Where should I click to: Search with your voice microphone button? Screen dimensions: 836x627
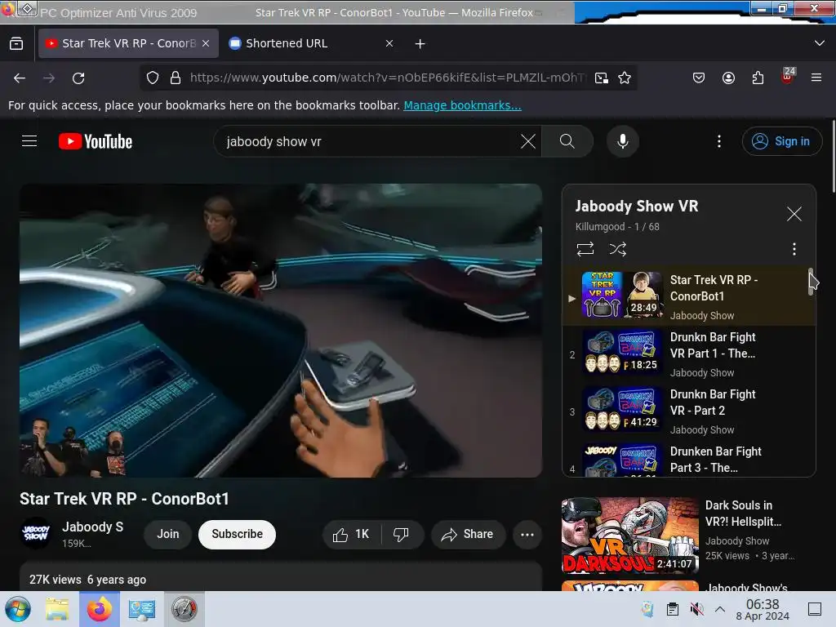click(622, 141)
